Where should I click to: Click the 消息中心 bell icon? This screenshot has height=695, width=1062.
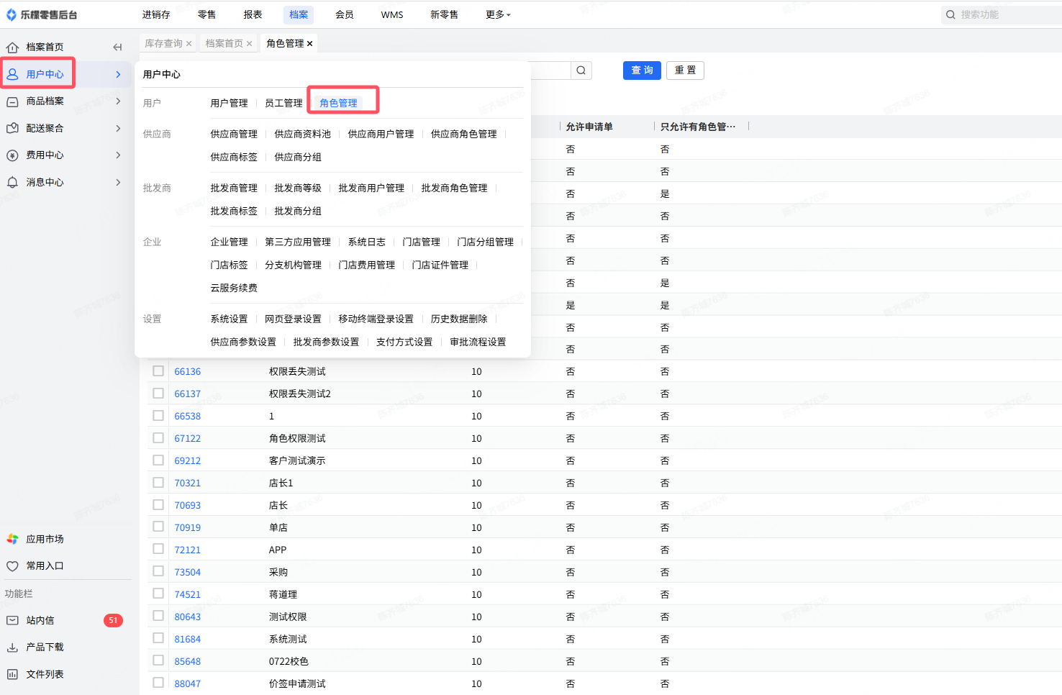[x=12, y=183]
